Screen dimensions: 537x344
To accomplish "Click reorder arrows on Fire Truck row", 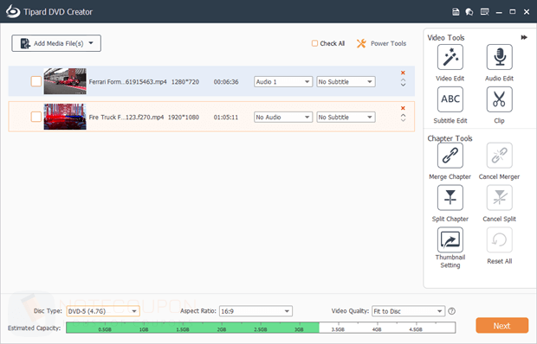I will (x=403, y=118).
